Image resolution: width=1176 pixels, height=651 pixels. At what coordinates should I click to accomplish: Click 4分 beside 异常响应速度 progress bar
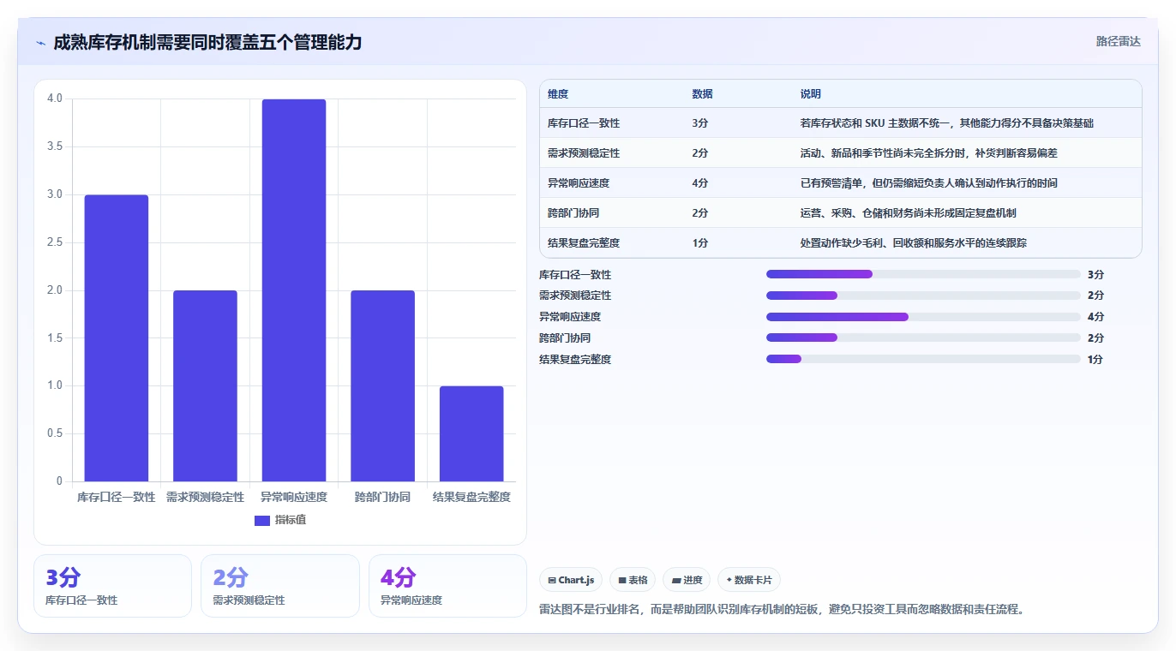click(1095, 317)
